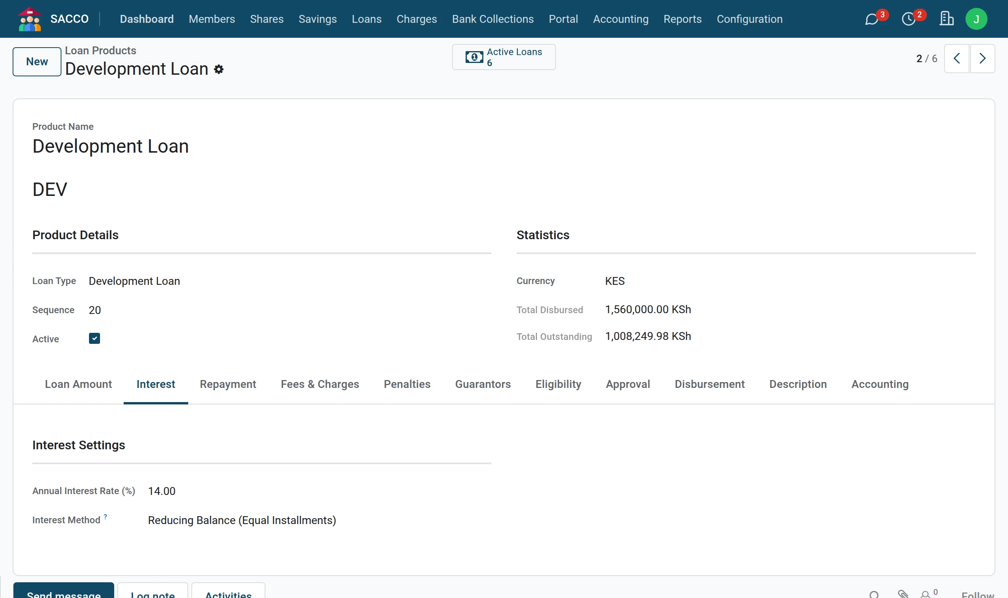
Task: Open the Bank Collections menu
Action: point(493,19)
